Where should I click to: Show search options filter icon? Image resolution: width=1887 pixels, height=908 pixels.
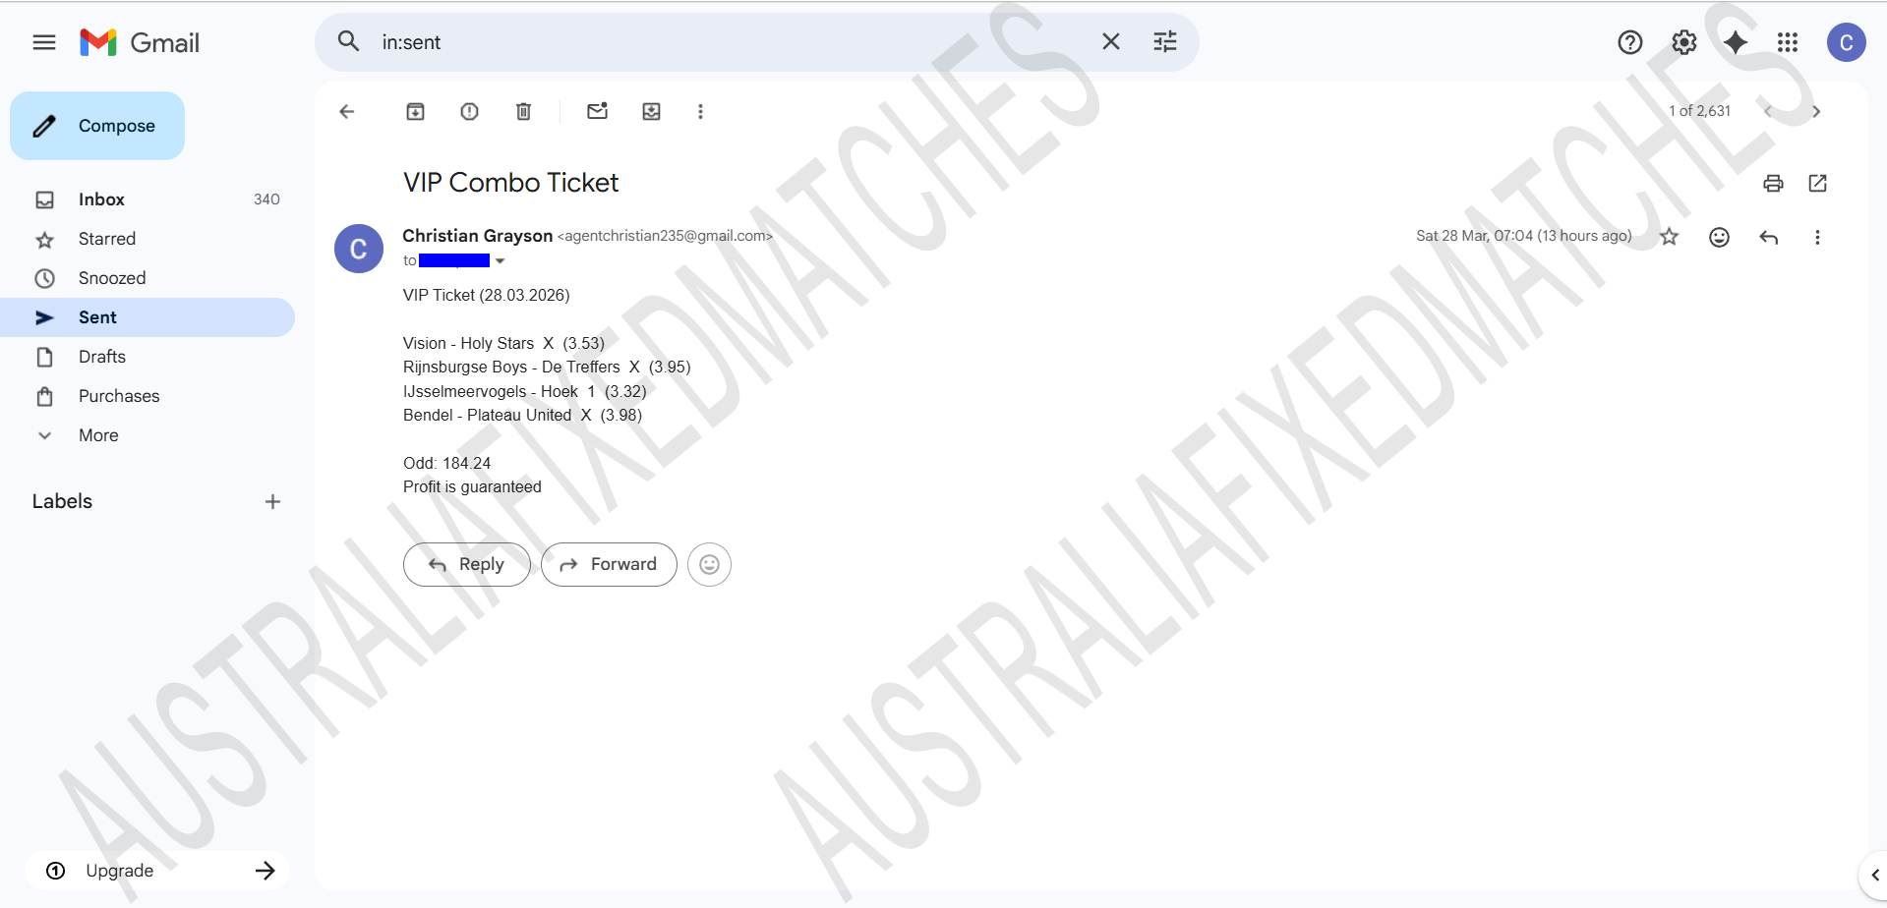pos(1165,41)
